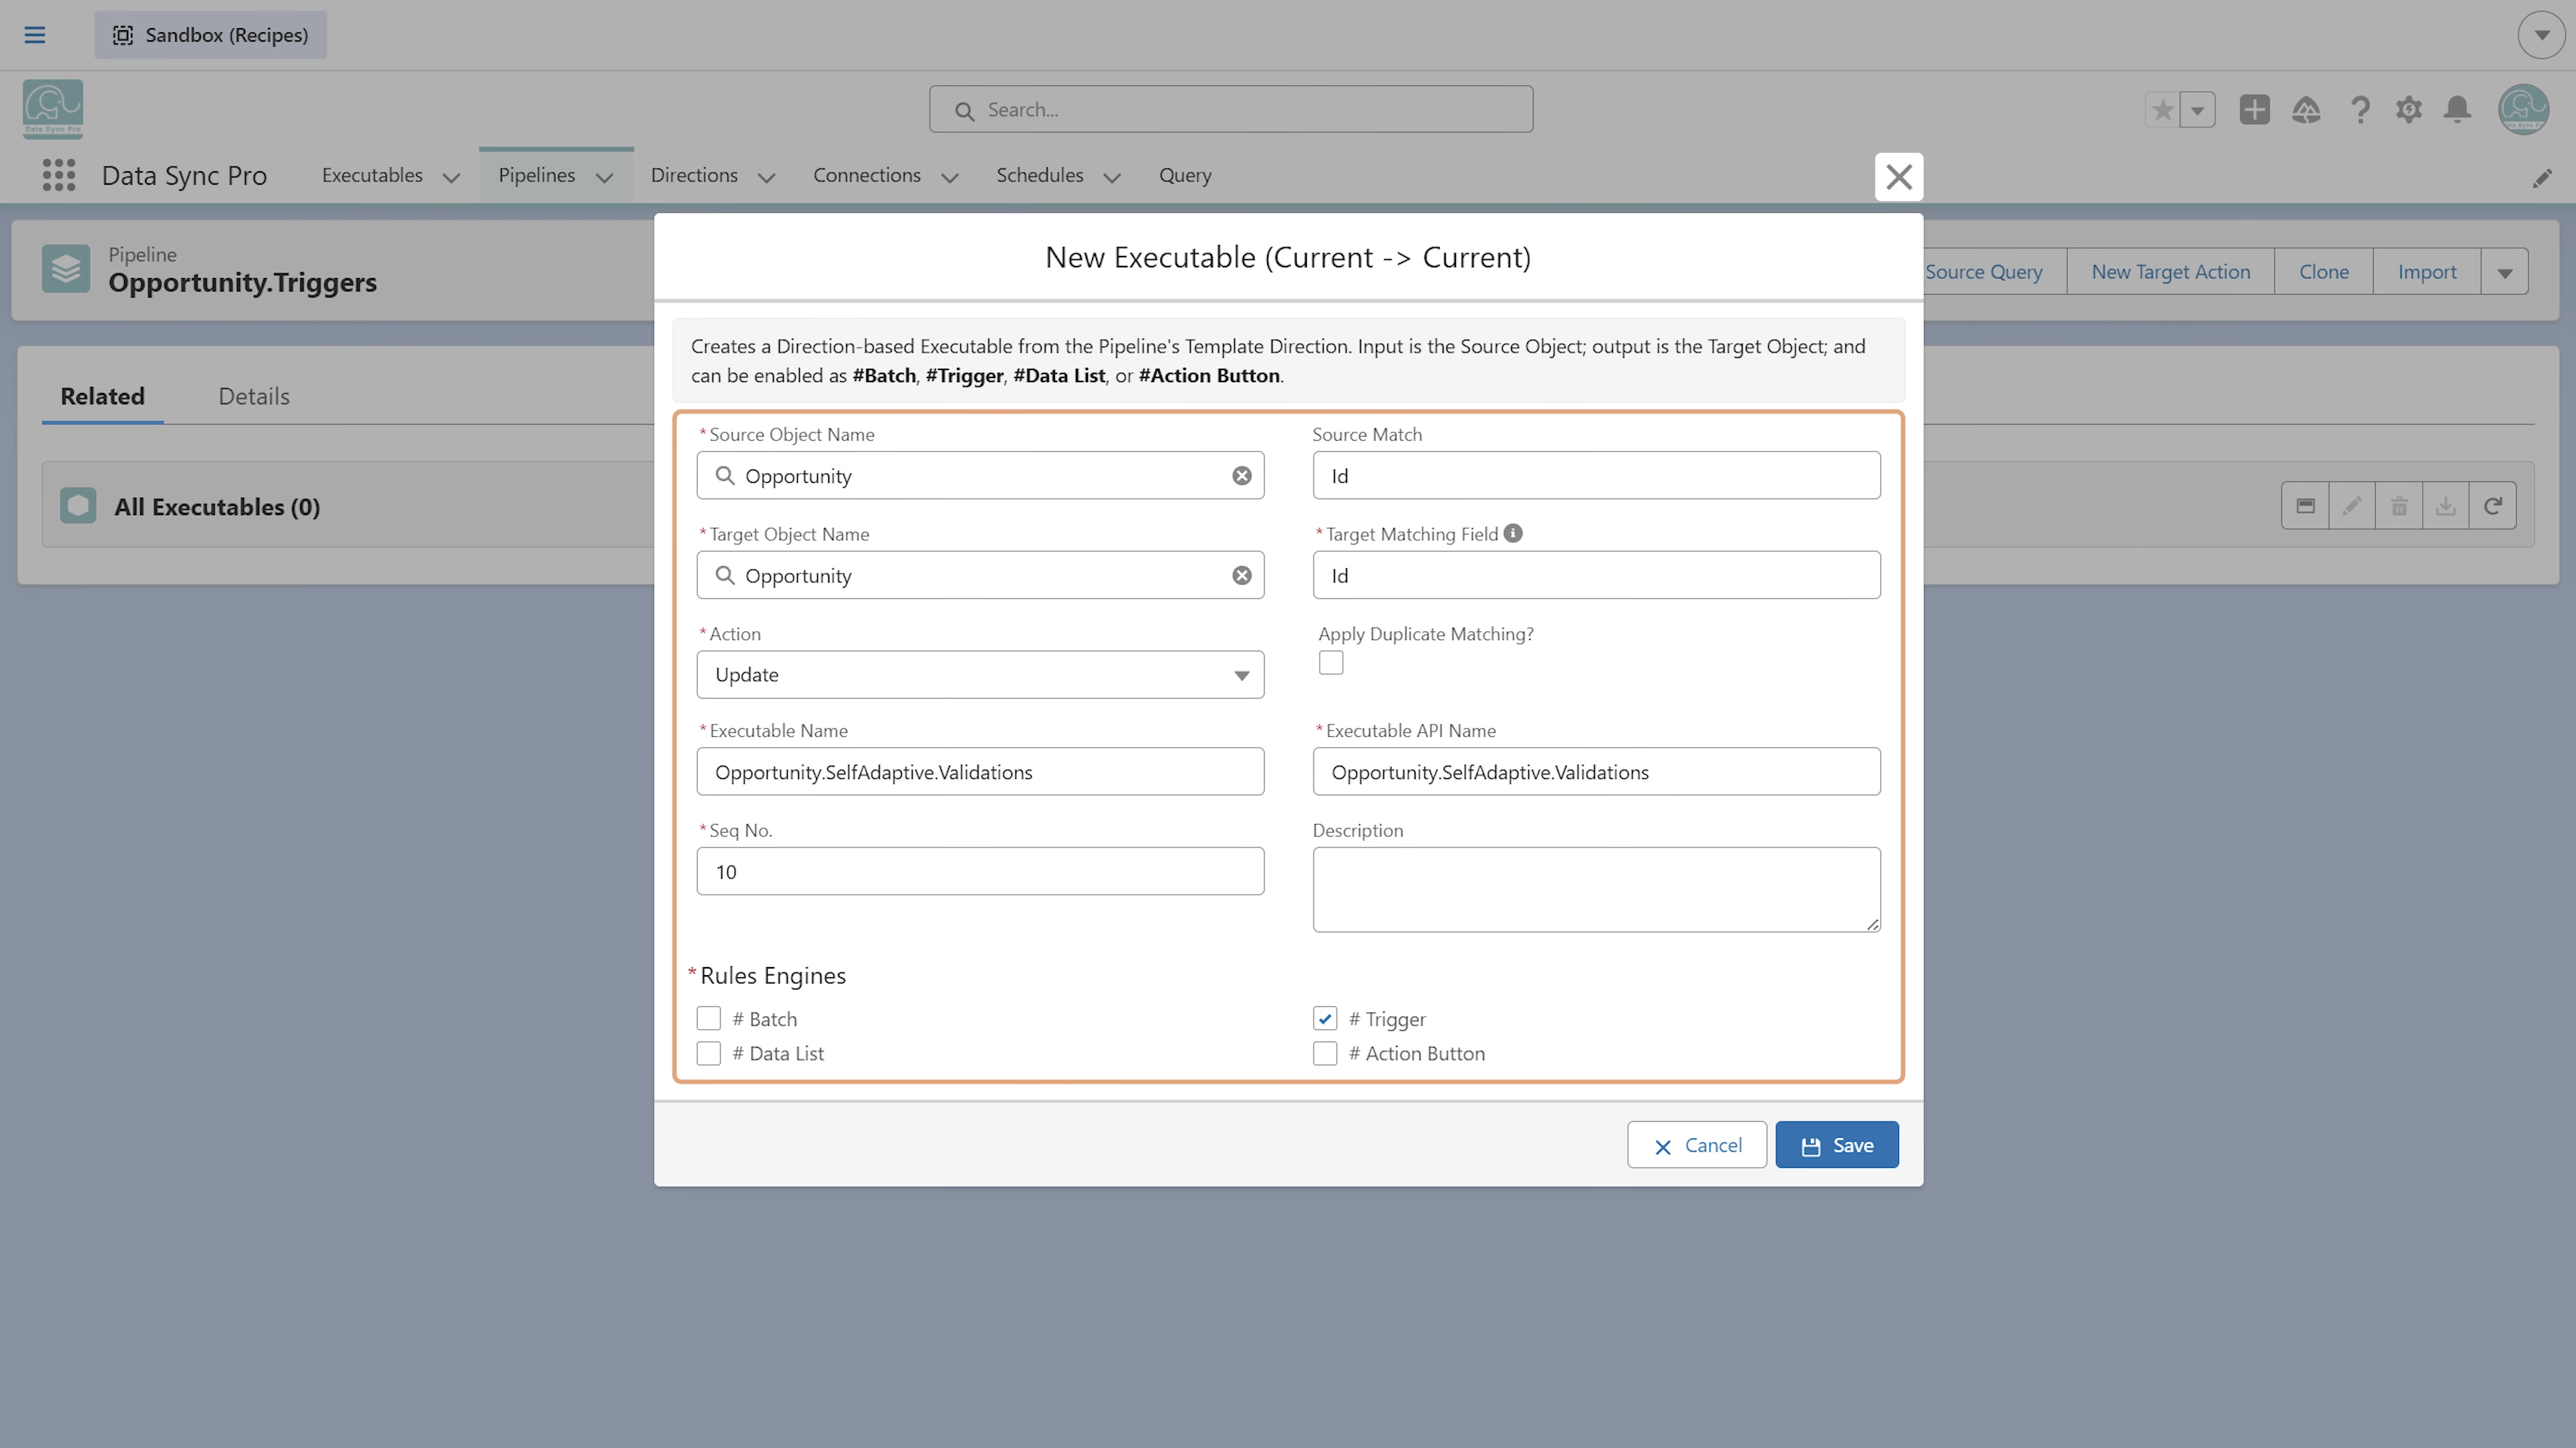Click the Sandbox (Recipes) tab icon
The height and width of the screenshot is (1448, 2576).
[122, 35]
